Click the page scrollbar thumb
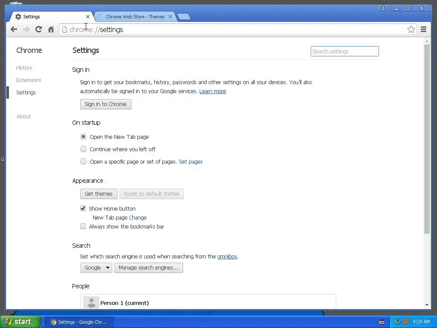The width and height of the screenshot is (437, 328). [427, 139]
